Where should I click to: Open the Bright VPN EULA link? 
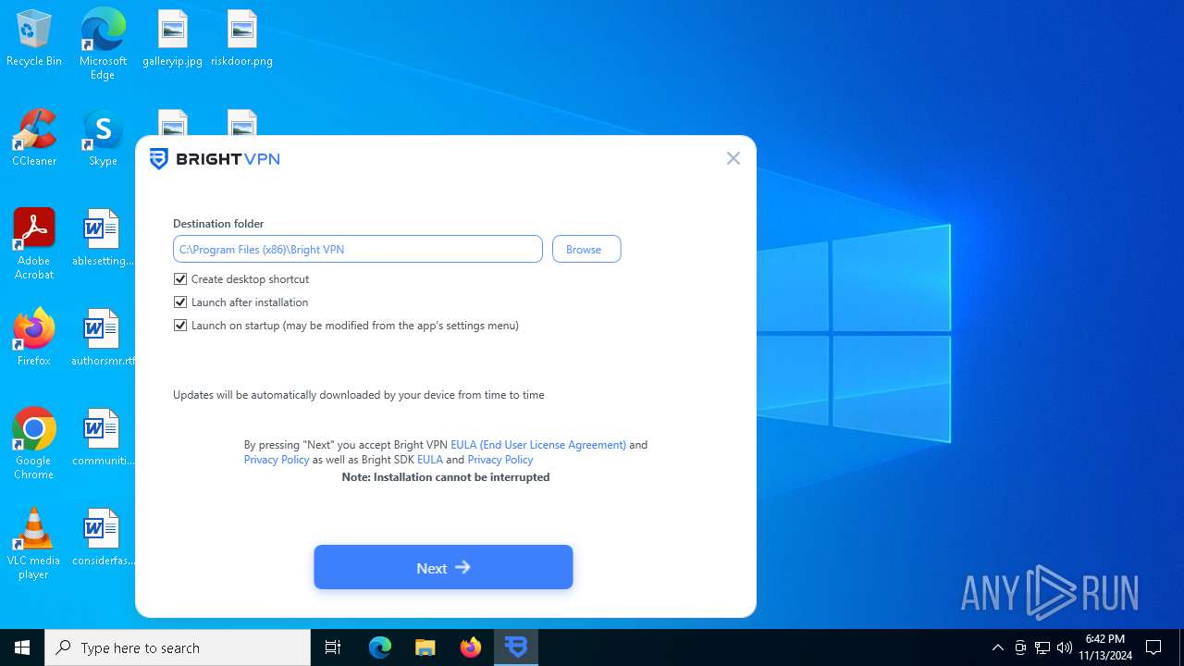click(538, 444)
